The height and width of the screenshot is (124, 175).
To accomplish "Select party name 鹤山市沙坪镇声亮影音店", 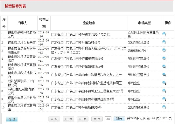I will [x=22, y=67].
